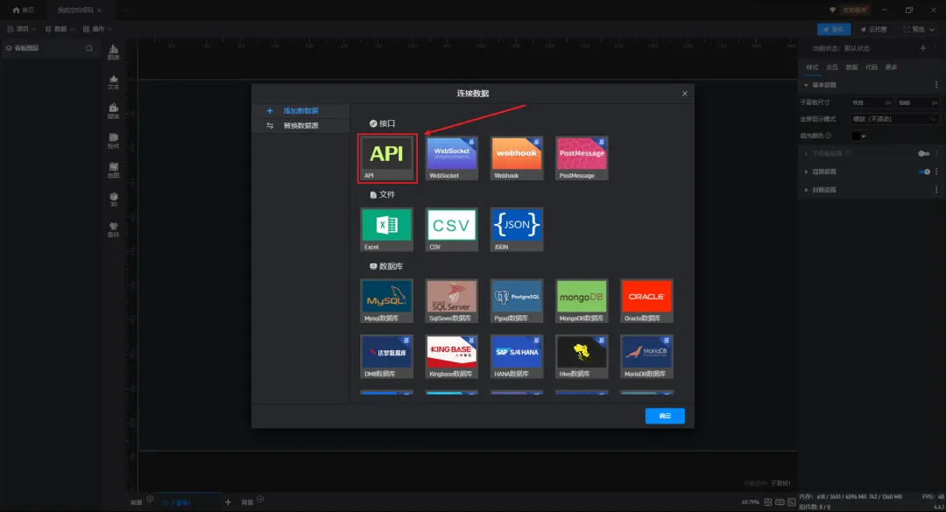The width and height of the screenshot is (946, 512).
Task: Click the 云托管 cloud hosting button
Action: click(x=873, y=29)
